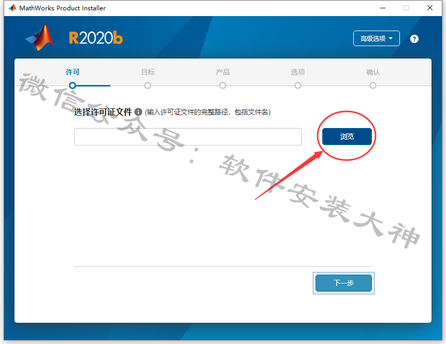Select the 确认 step label
Viewport: 446px width, 344px height.
(x=373, y=73)
